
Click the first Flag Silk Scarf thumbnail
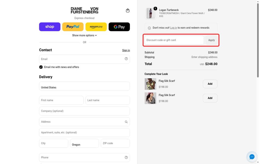[150, 84]
